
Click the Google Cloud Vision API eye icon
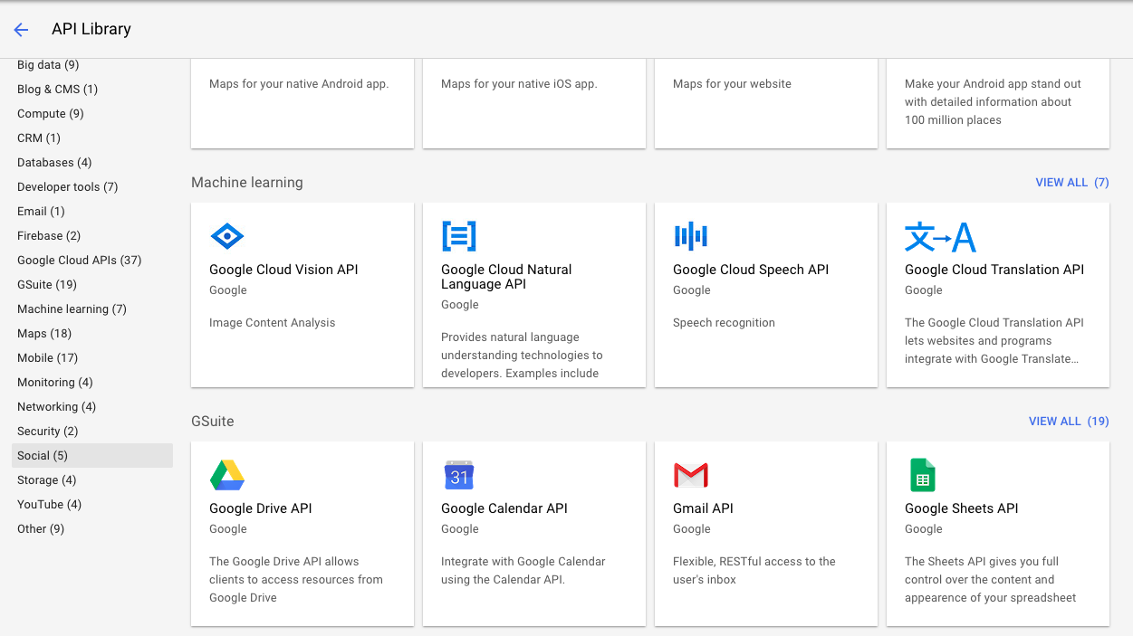226,237
